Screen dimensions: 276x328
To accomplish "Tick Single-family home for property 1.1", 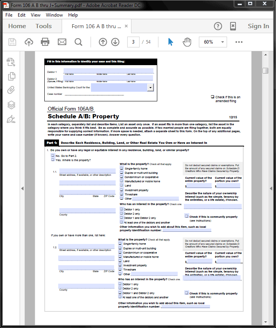I will [x=121, y=168].
